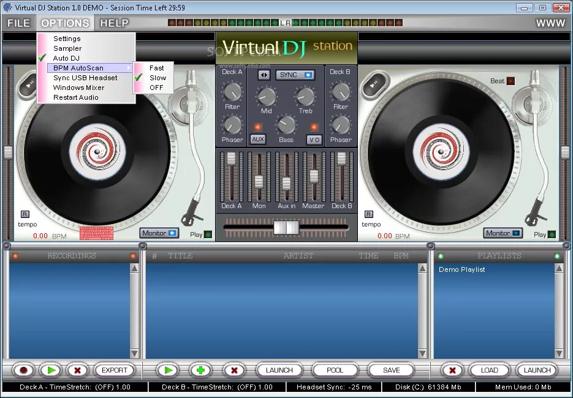Viewport: 573px width, 398px height.
Task: Click the WWW link
Action: (550, 23)
